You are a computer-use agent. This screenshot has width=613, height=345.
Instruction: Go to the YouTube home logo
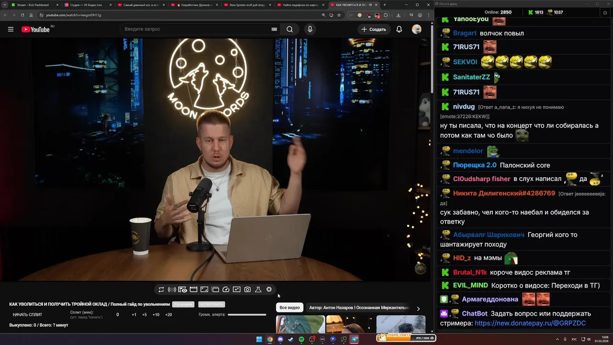click(35, 29)
